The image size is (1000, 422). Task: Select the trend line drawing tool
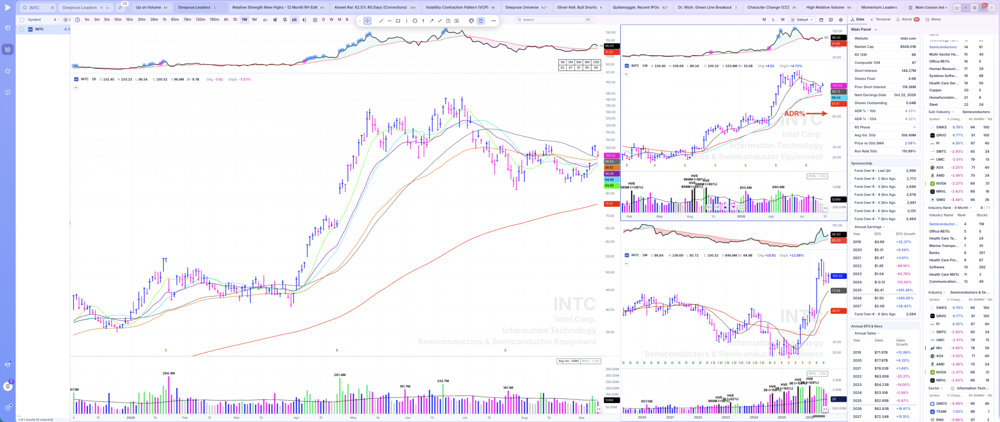[x=381, y=21]
